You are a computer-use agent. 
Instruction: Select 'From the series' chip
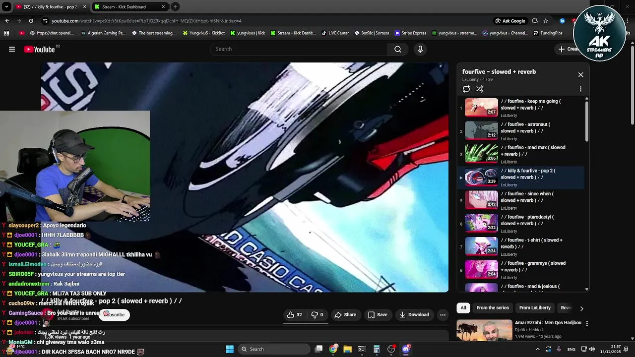[493, 308]
